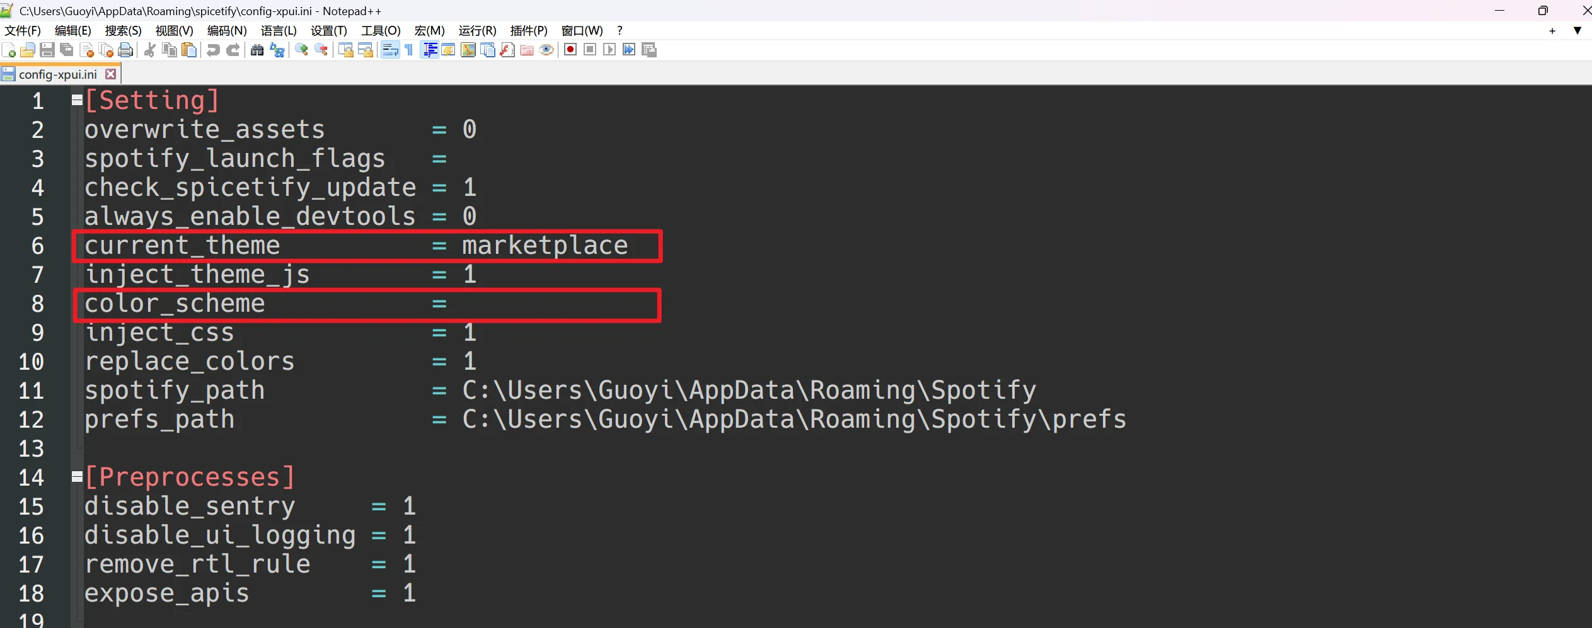Open the 视图(V) menu

(x=175, y=31)
